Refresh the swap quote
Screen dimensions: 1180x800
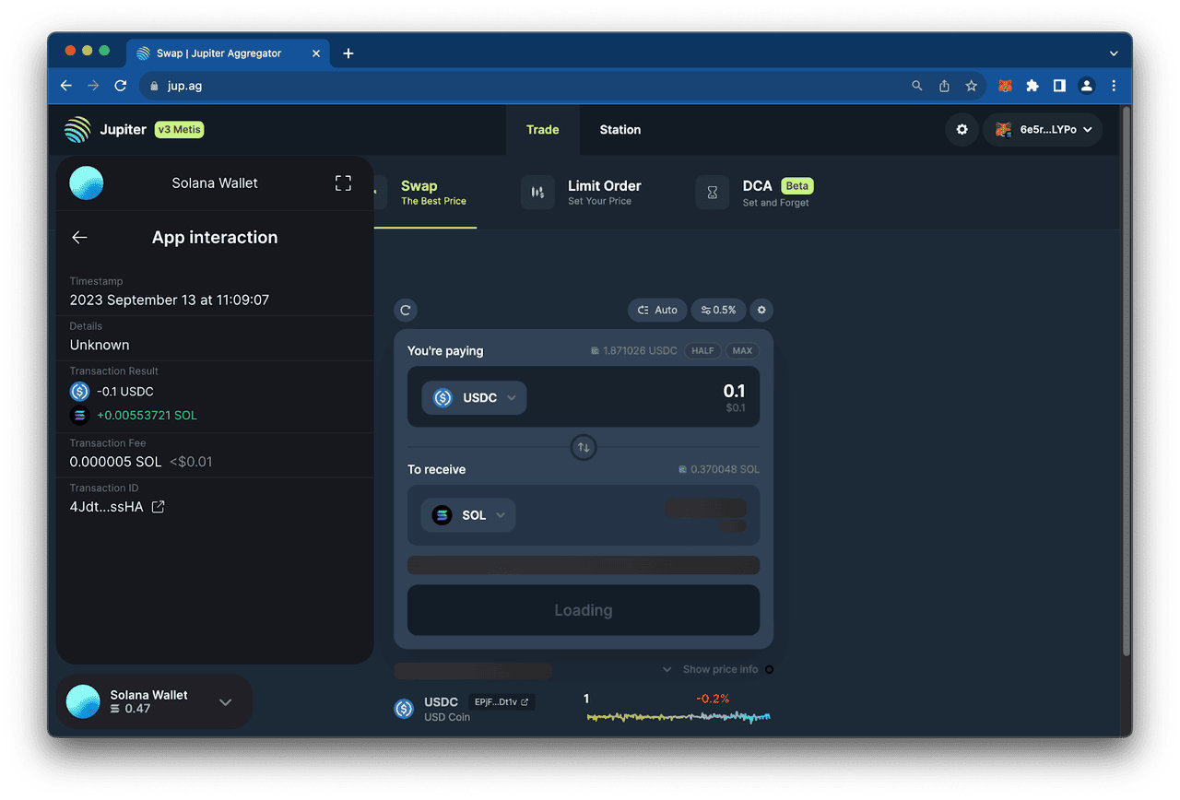point(406,311)
